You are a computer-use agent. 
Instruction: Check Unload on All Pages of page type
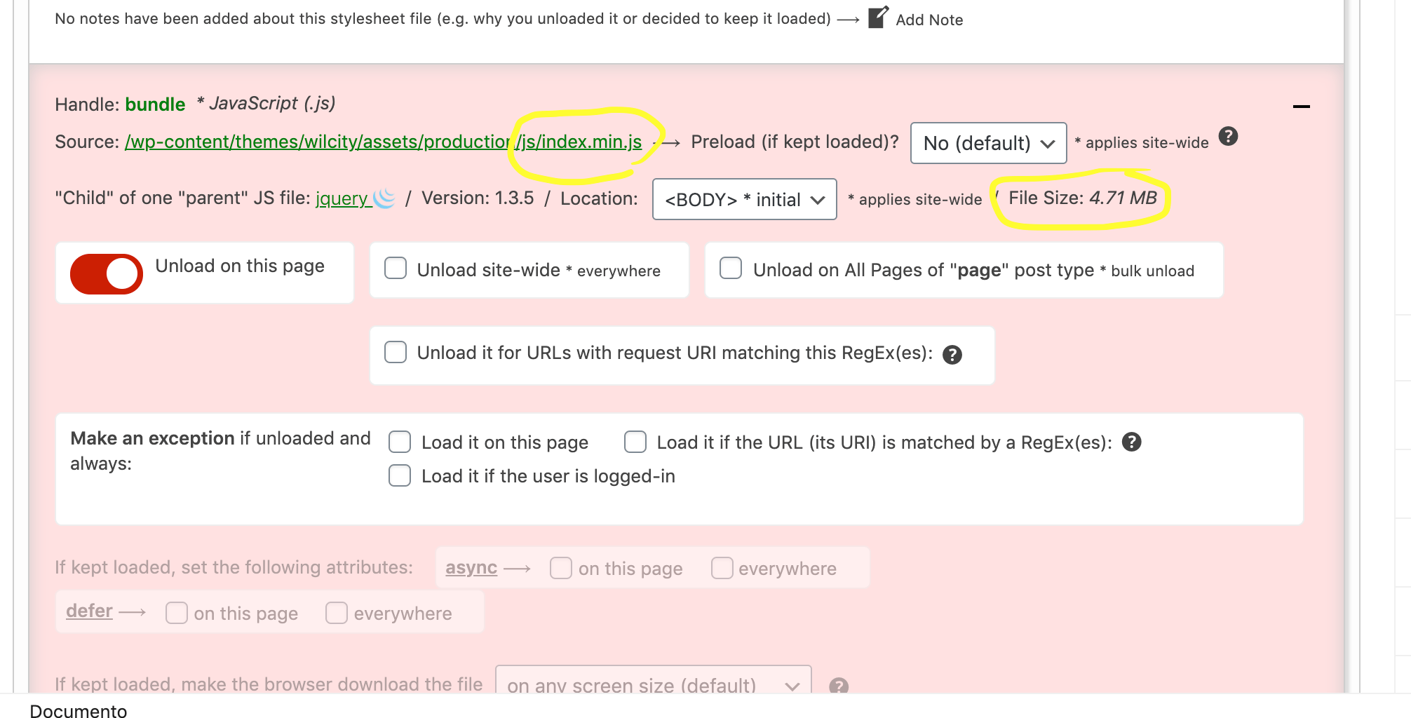click(x=731, y=269)
